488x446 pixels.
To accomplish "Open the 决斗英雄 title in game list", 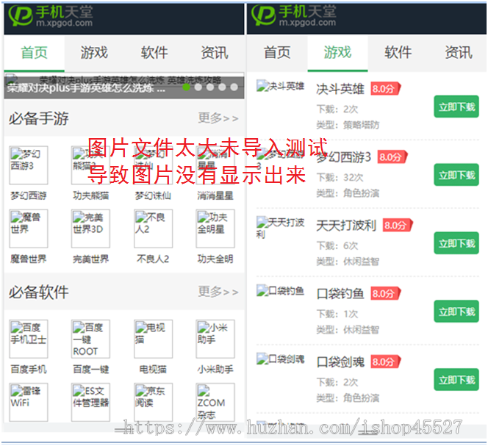I will tap(340, 89).
